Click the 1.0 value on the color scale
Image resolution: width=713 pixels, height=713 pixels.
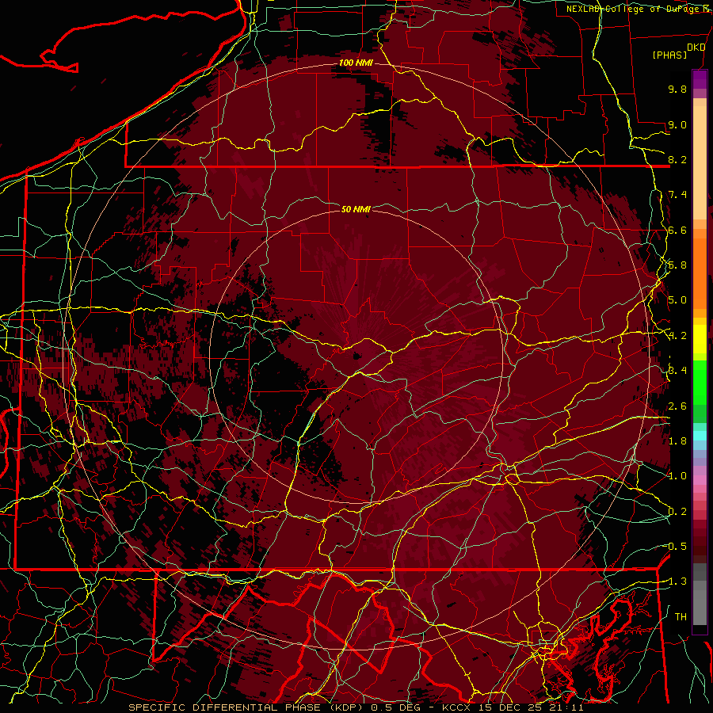click(x=677, y=476)
